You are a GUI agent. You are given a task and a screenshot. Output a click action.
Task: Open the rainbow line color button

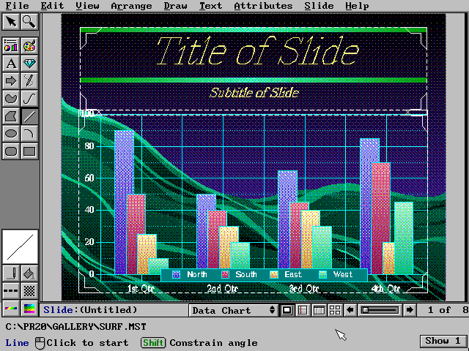click(x=12, y=309)
